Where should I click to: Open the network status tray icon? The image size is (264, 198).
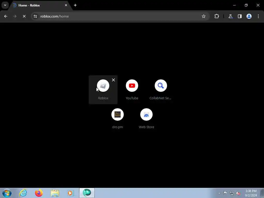tap(232, 193)
